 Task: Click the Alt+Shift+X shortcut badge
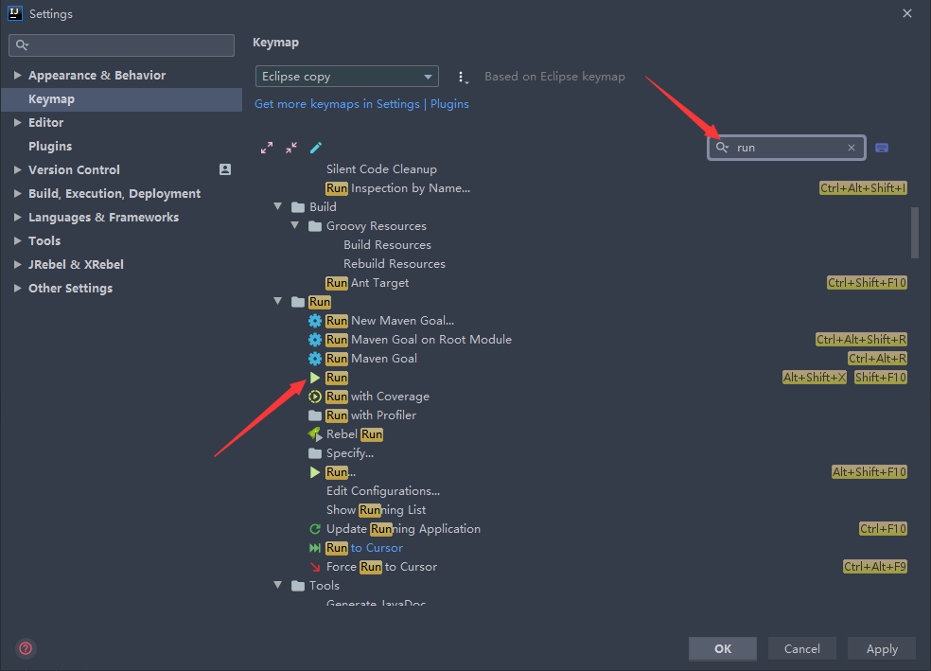pyautogui.click(x=815, y=378)
